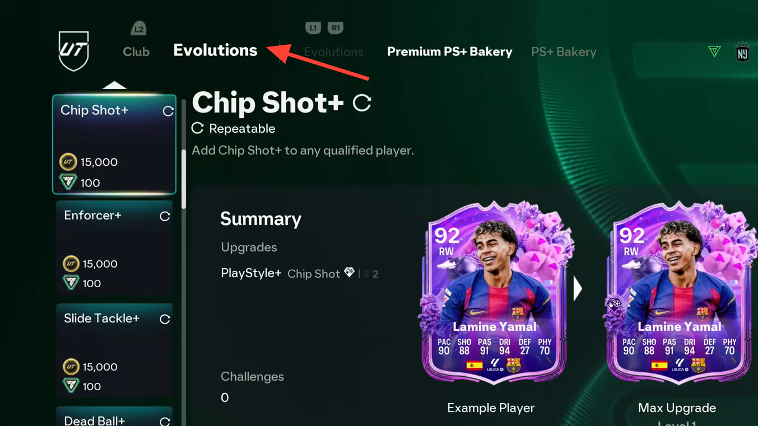Click the coin icon in Enforcer+ card
Image resolution: width=758 pixels, height=426 pixels.
71,264
